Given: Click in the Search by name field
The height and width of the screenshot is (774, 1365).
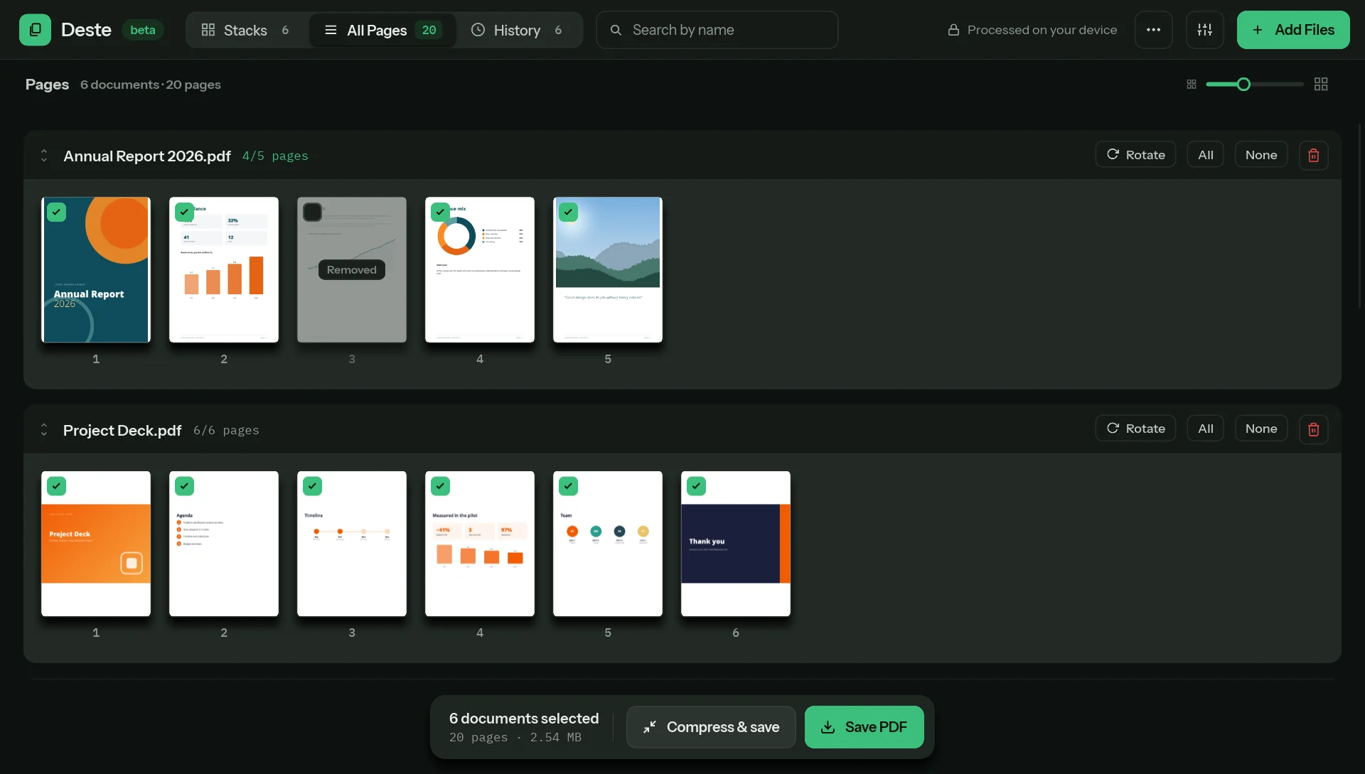Looking at the screenshot, I should click(717, 30).
